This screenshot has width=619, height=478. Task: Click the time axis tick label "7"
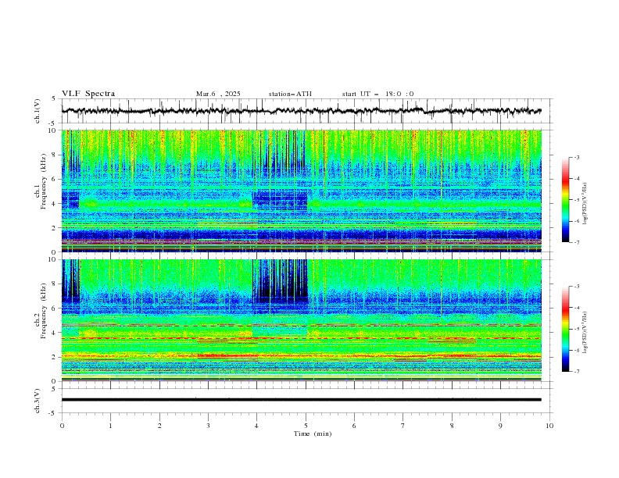(x=403, y=426)
